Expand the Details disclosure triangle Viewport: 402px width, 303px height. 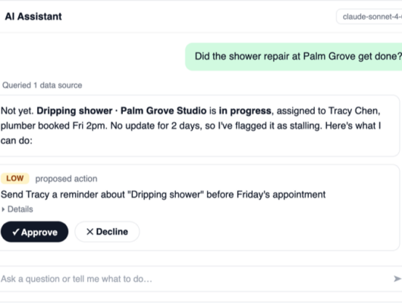coord(3,210)
